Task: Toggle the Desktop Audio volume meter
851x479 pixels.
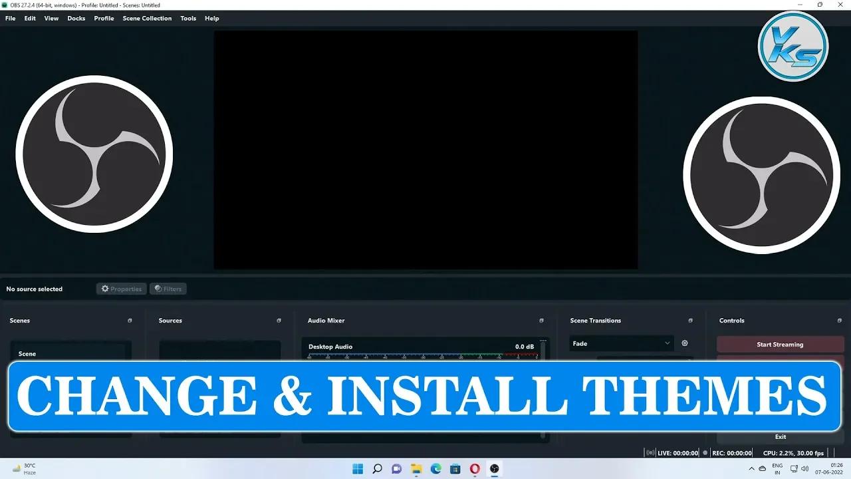Action: tap(425, 357)
